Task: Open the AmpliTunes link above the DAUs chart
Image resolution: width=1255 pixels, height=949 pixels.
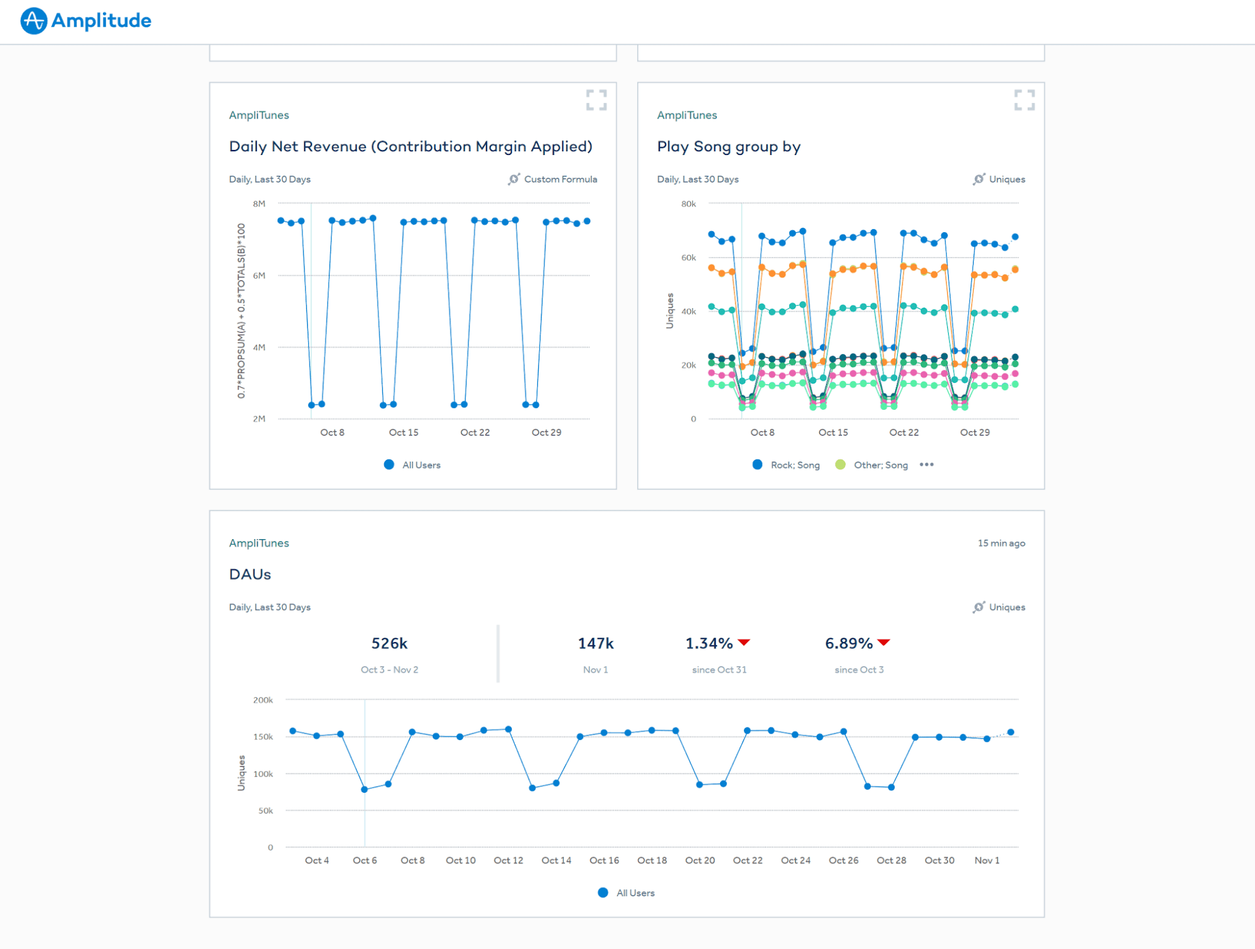Action: pos(258,543)
